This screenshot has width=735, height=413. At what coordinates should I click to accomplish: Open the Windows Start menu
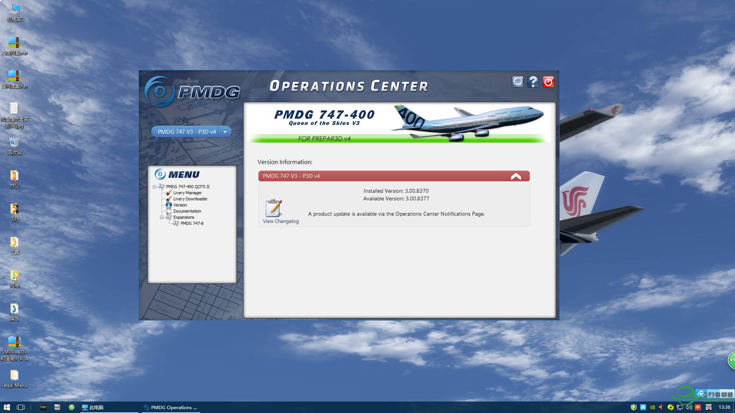7,407
